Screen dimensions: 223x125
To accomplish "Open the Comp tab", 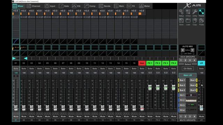I will click(x=90, y=6).
